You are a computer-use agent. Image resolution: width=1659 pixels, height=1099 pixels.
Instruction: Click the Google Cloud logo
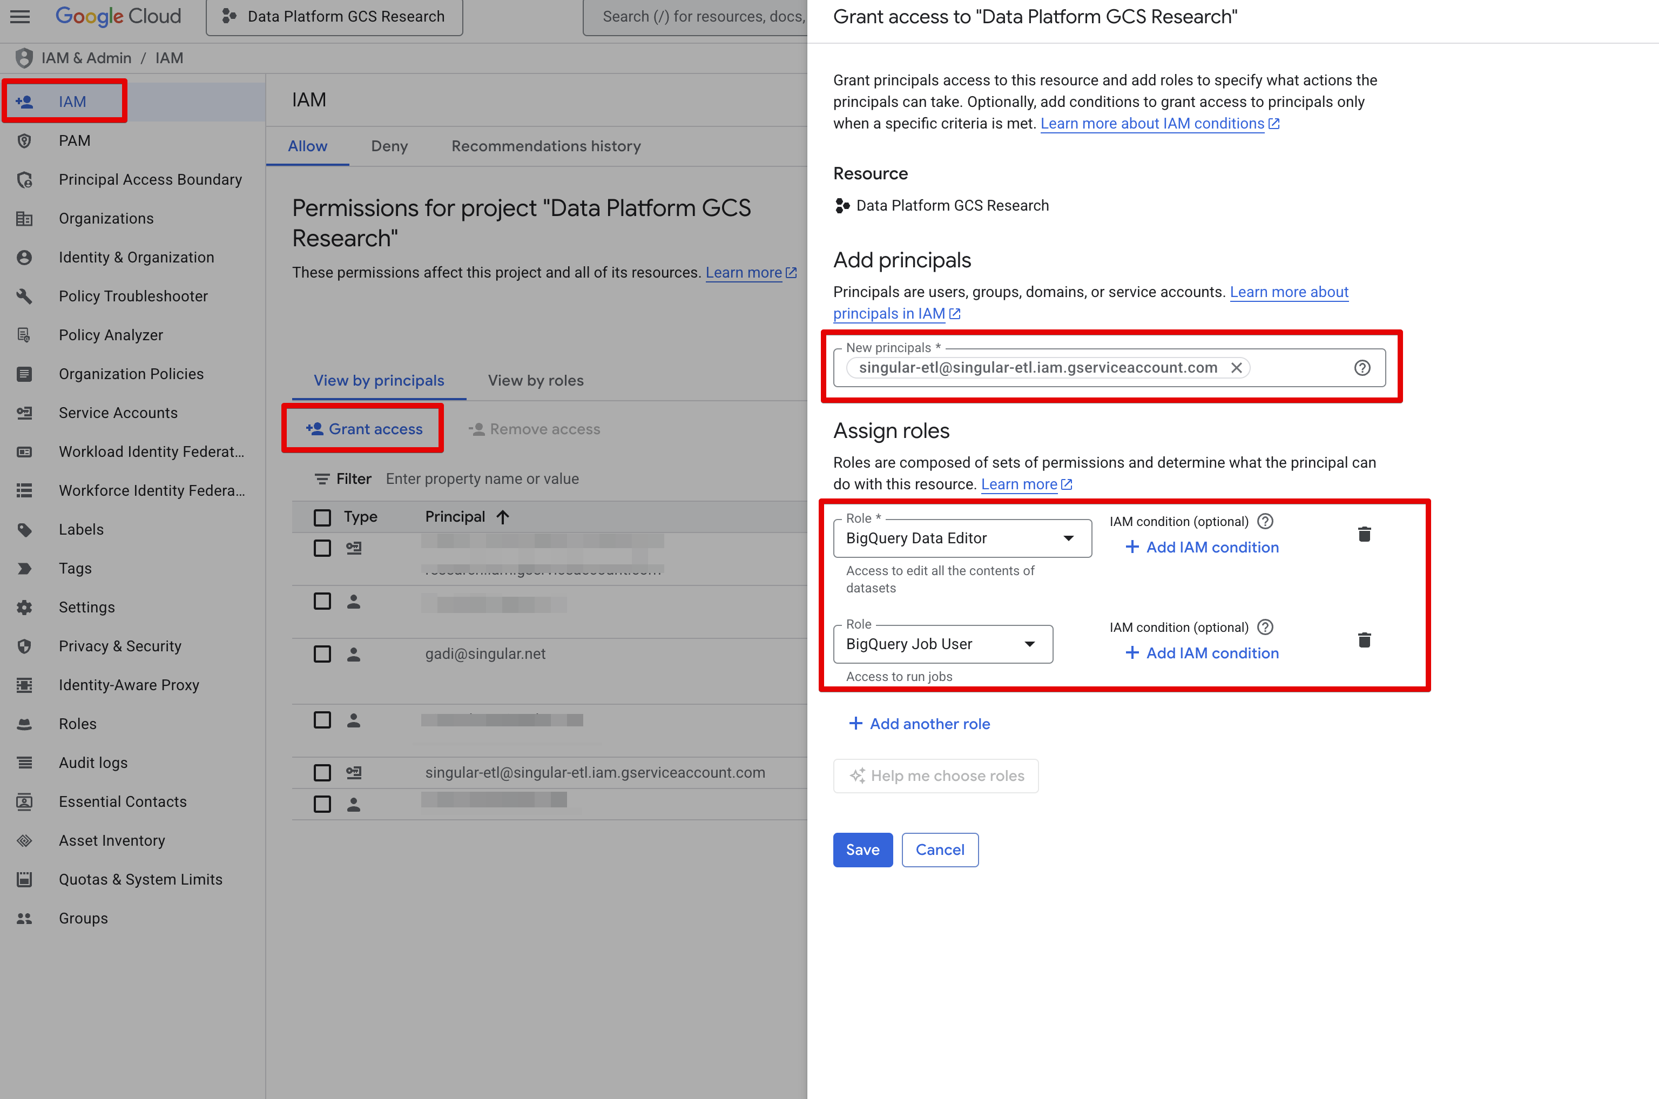pos(118,16)
